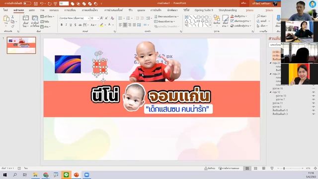This screenshot has height=179, width=318.
Task: Open the ไฟล์ (File) tab
Action: pyautogui.click(x=5, y=10)
